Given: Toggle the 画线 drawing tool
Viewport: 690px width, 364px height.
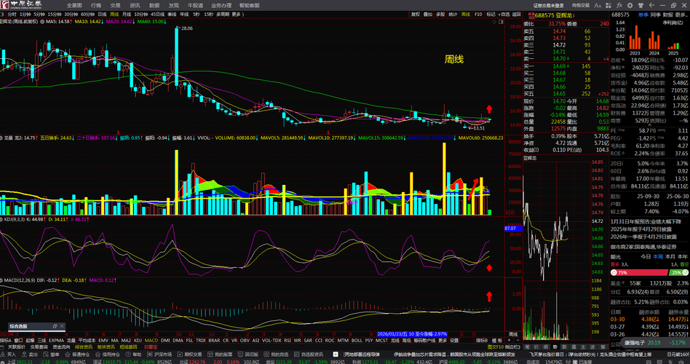Looking at the screenshot, I should (466, 14).
